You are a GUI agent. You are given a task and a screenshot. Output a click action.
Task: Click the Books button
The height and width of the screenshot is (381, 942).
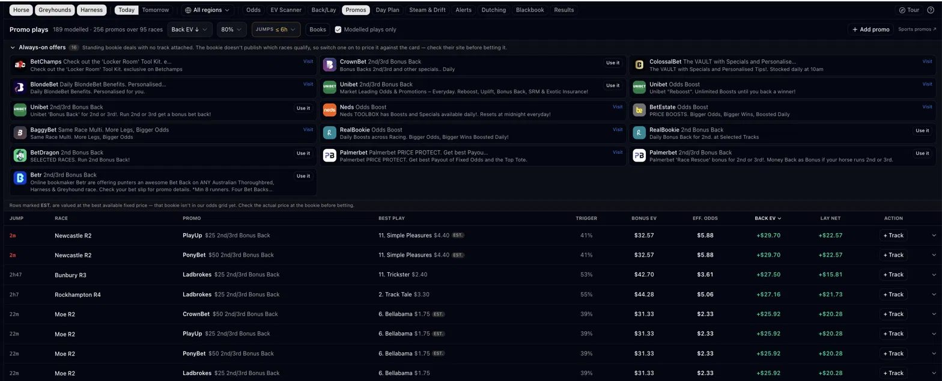(x=318, y=29)
